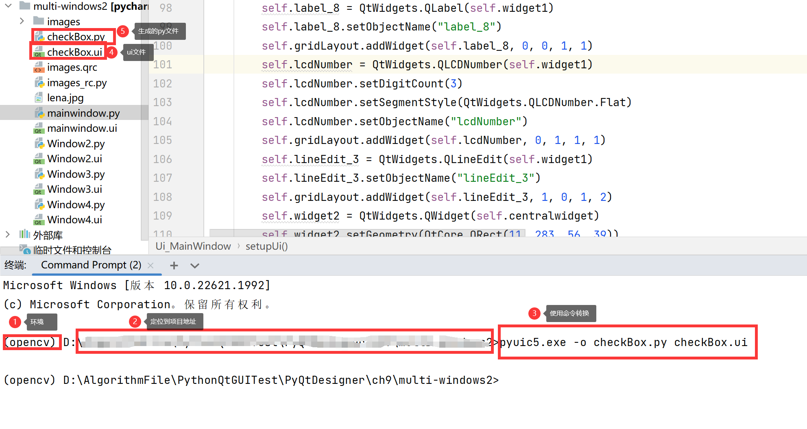Select Window2.py in project tree

point(76,144)
